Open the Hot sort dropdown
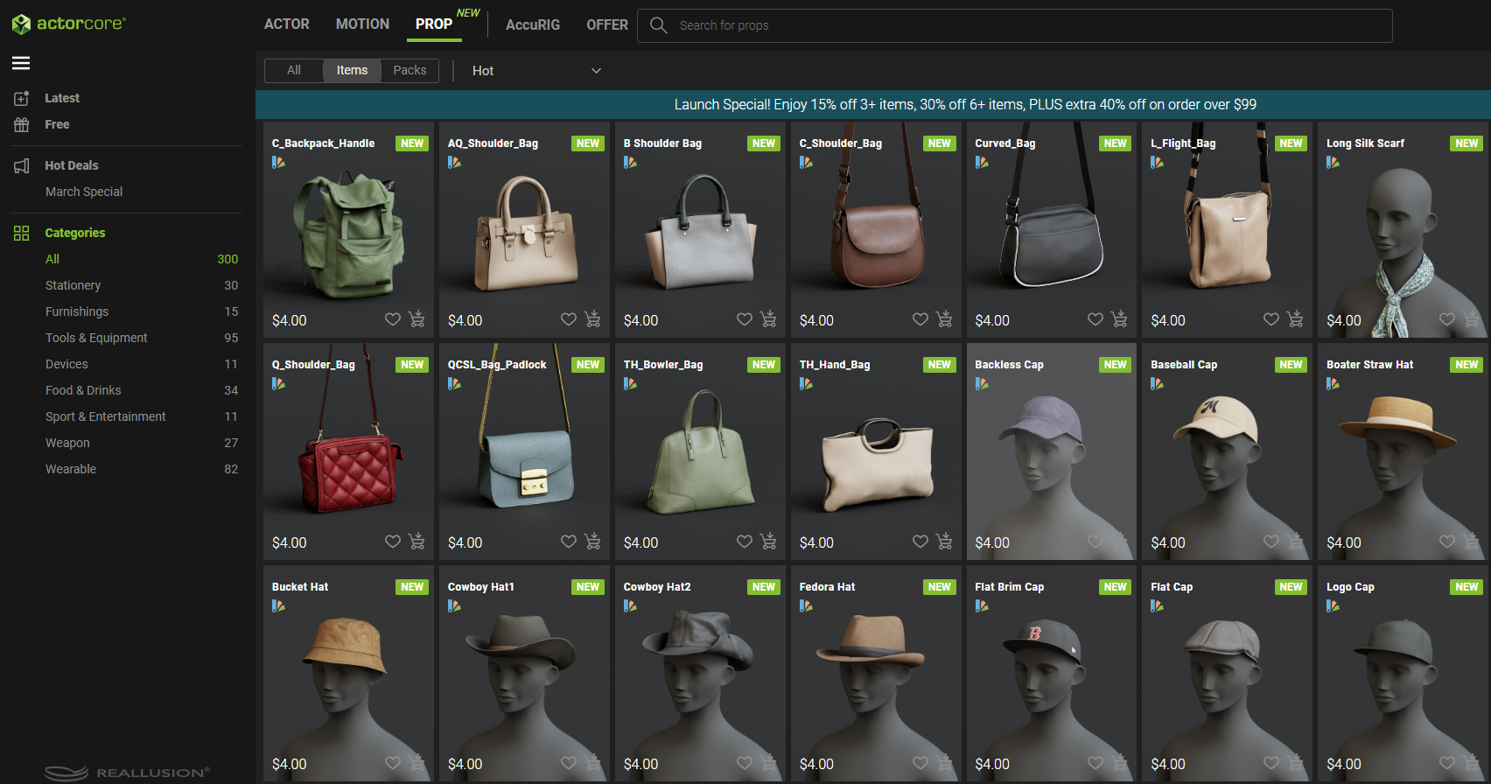 pyautogui.click(x=536, y=71)
